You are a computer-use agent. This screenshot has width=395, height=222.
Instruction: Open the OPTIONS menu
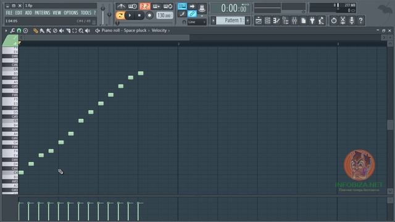[x=71, y=12]
